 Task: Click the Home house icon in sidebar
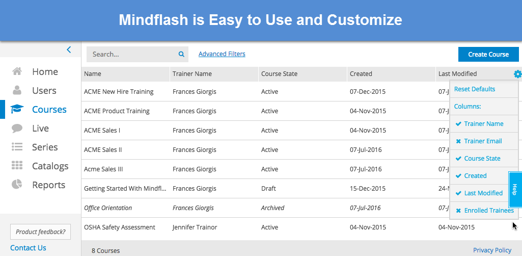point(17,72)
